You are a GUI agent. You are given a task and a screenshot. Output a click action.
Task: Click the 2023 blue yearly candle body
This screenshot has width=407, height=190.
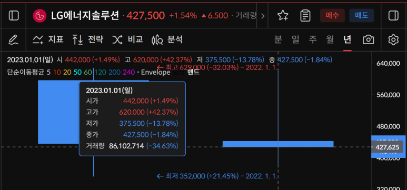click(x=58, y=112)
